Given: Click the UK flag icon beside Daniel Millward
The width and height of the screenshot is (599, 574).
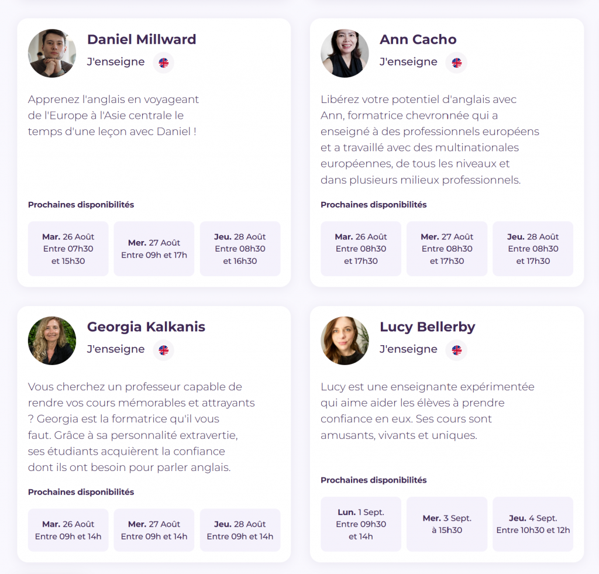Looking at the screenshot, I should pos(164,63).
